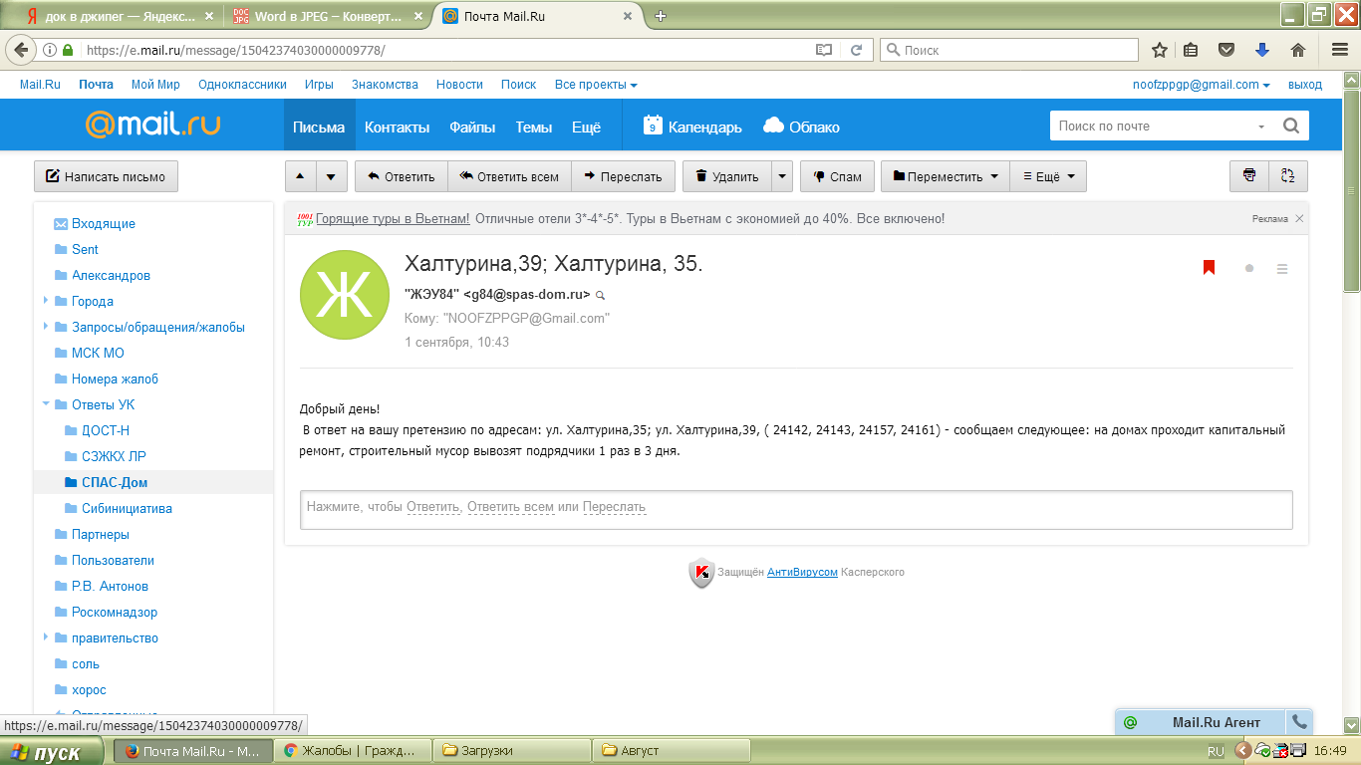
Task: Open the Переместить dropdown
Action: [x=945, y=176]
